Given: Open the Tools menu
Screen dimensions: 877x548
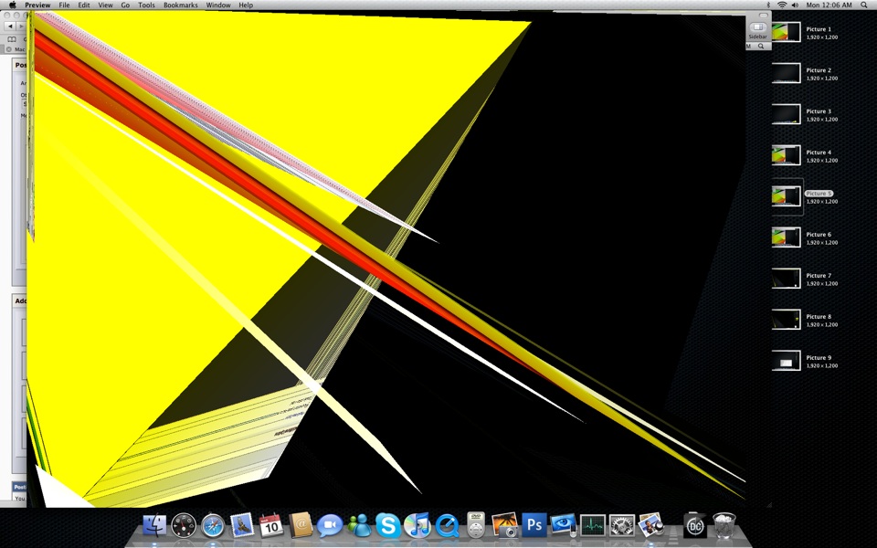Looking at the screenshot, I should tap(146, 5).
